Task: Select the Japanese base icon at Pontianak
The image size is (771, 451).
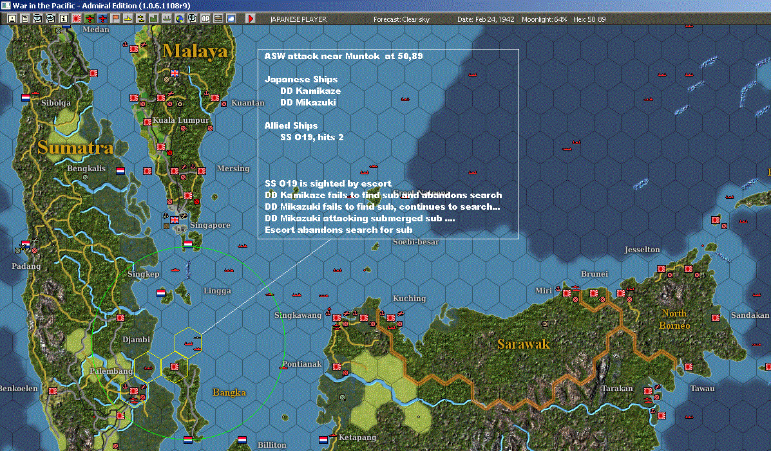Action: (x=337, y=367)
